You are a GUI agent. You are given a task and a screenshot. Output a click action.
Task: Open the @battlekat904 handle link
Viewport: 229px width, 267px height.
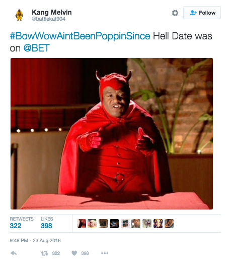[48, 19]
